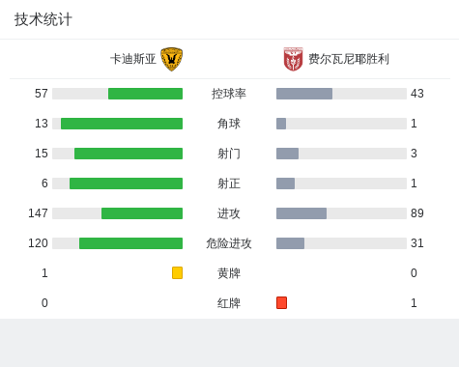Image resolution: width=459 pixels, height=367 pixels.
Task: Click the green 进攻 bar showing 147
Action: [x=142, y=213]
